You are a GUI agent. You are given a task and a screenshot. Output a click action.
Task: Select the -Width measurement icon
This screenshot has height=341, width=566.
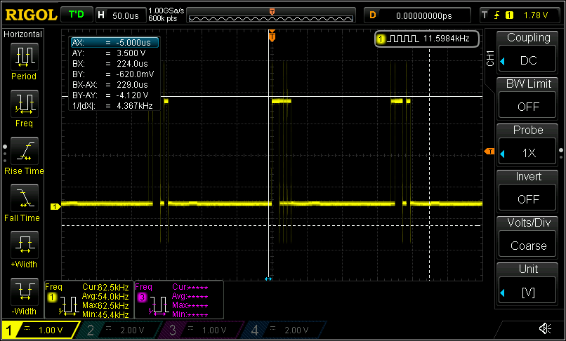click(x=25, y=292)
